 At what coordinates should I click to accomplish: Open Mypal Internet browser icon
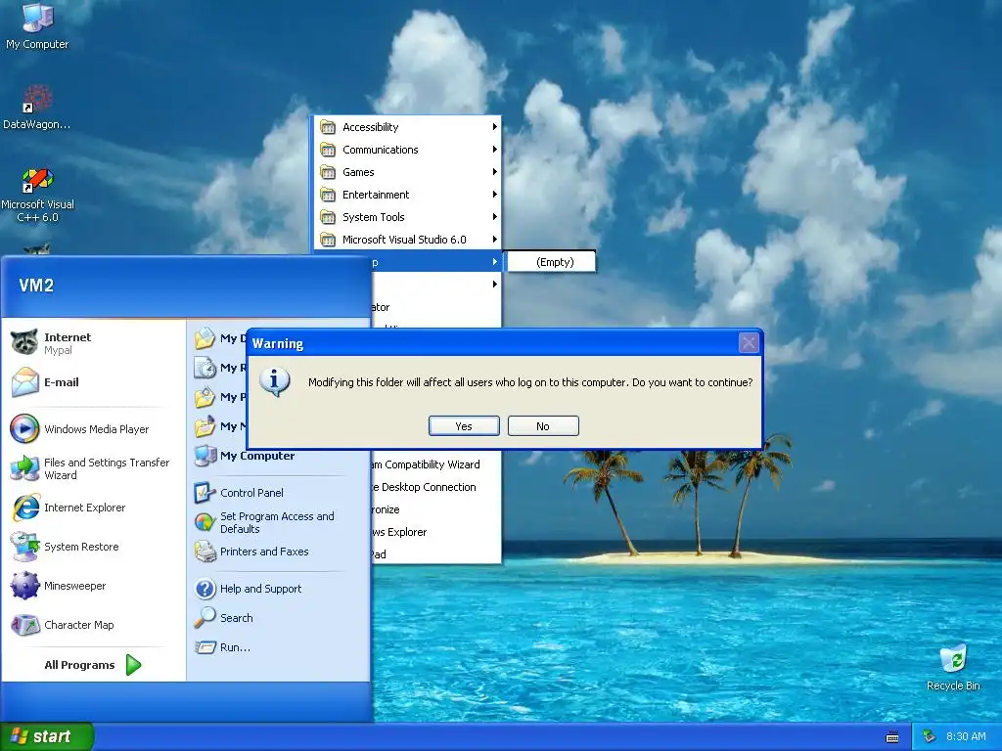tap(24, 343)
